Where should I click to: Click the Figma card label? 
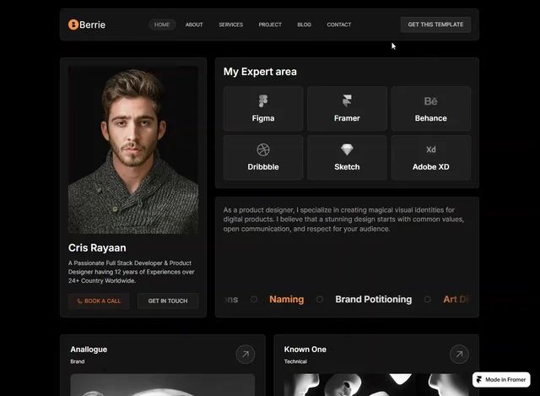tap(263, 118)
